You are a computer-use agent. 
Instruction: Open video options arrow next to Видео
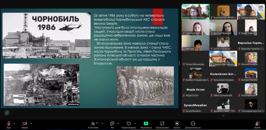(31, 123)
